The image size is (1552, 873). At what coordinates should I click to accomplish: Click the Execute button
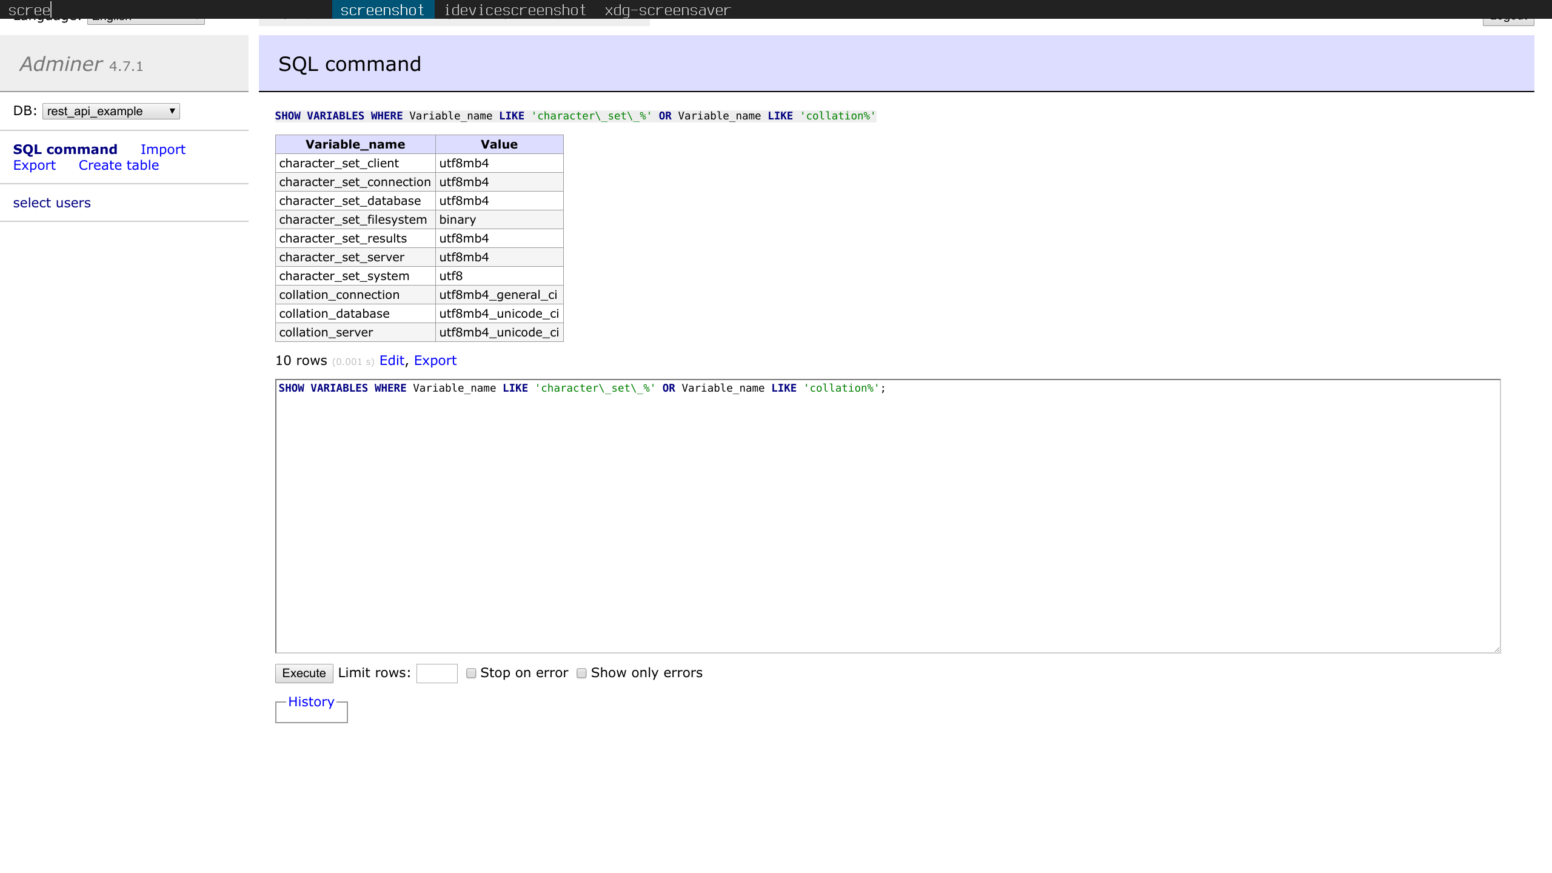click(304, 673)
